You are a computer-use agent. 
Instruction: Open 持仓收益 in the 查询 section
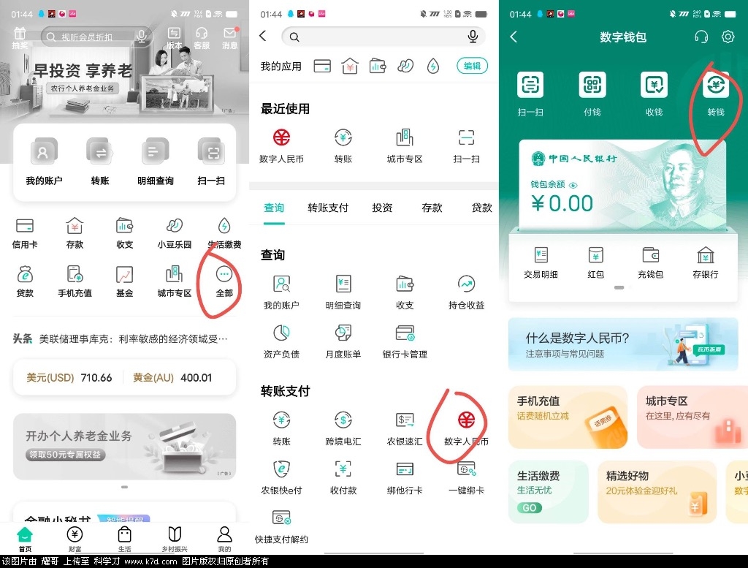467,292
